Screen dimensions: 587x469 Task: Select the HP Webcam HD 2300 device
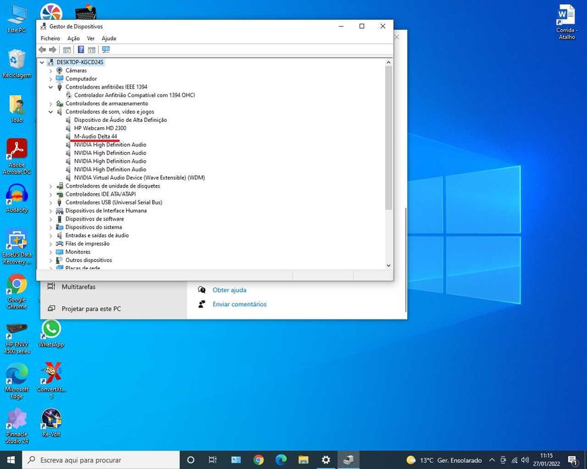click(x=100, y=128)
